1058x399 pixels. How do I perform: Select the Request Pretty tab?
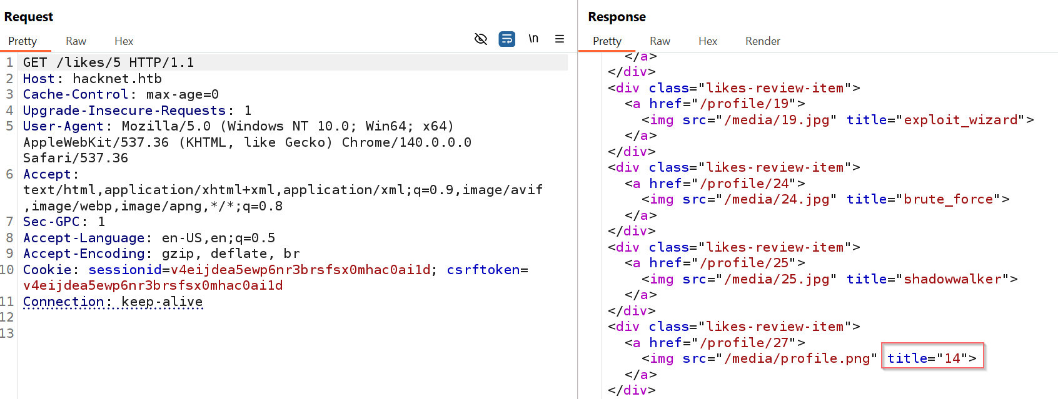click(23, 41)
